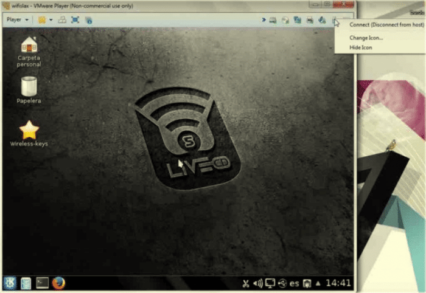
Task: Enter full screen mode via toolbar icon
Action: (75, 20)
